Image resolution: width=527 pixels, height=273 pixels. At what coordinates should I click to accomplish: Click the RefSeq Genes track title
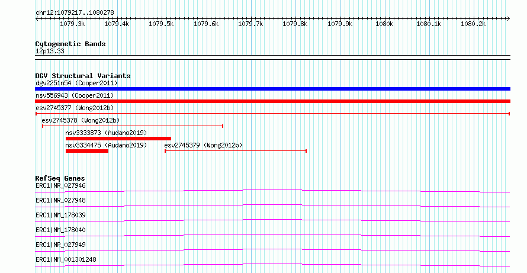coord(60,178)
